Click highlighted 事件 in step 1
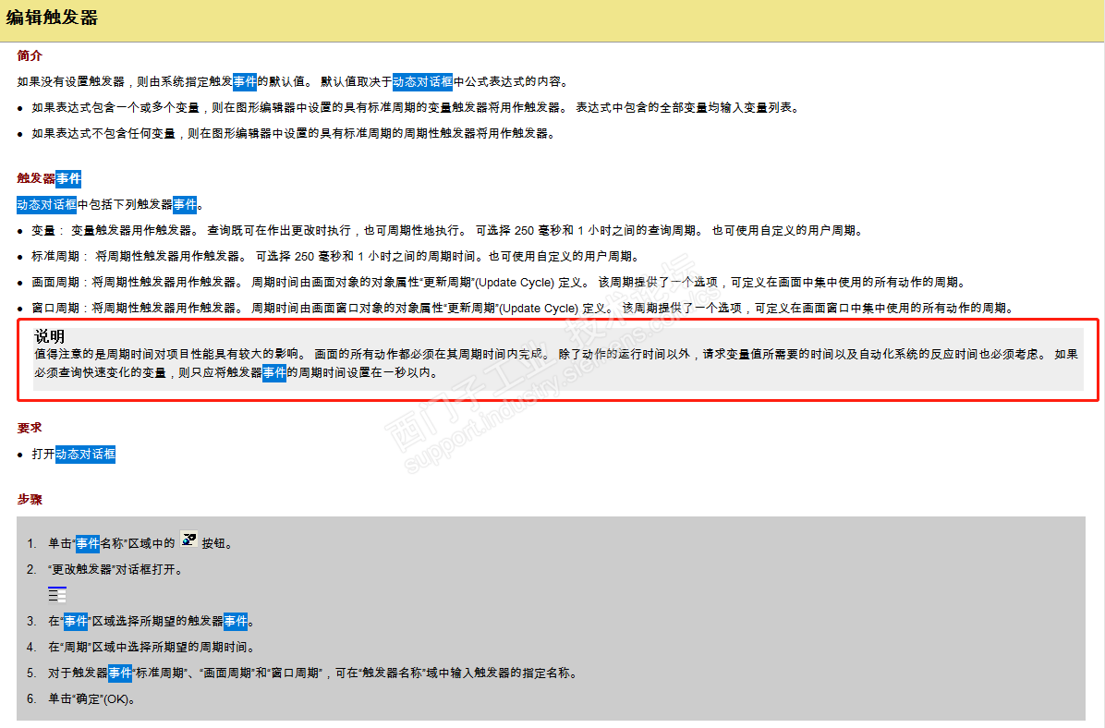 [x=88, y=544]
